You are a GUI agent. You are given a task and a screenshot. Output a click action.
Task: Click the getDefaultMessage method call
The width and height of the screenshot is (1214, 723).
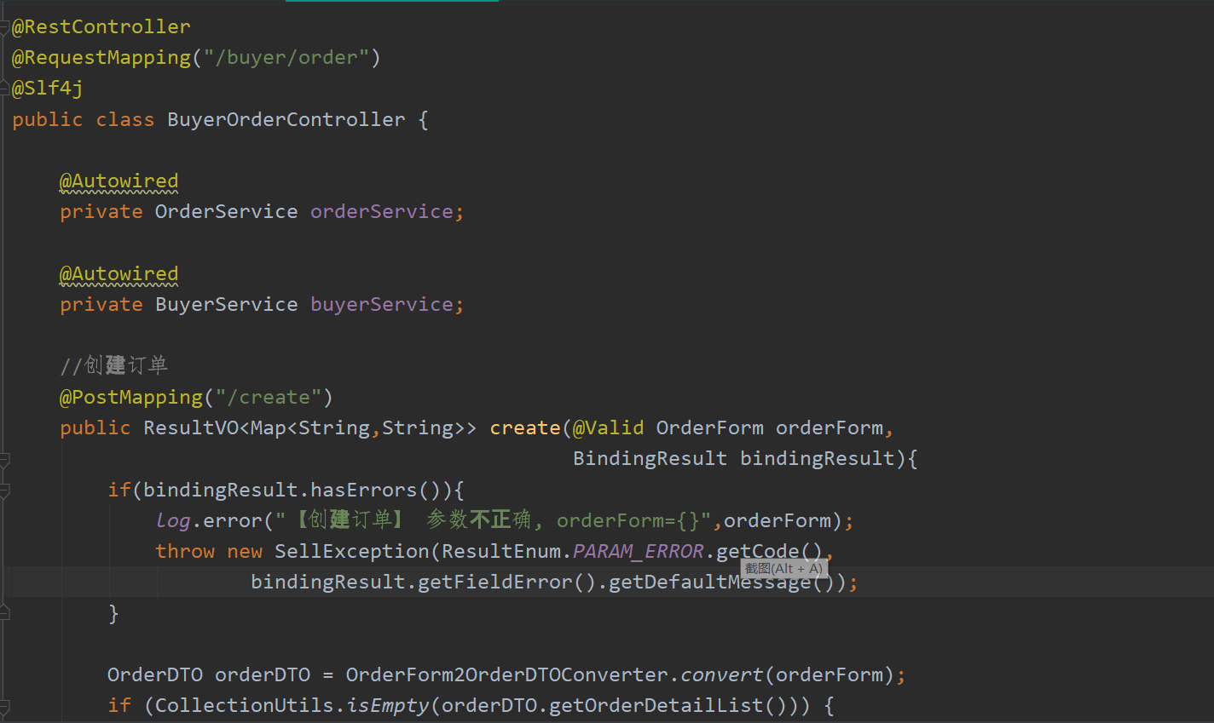[710, 582]
